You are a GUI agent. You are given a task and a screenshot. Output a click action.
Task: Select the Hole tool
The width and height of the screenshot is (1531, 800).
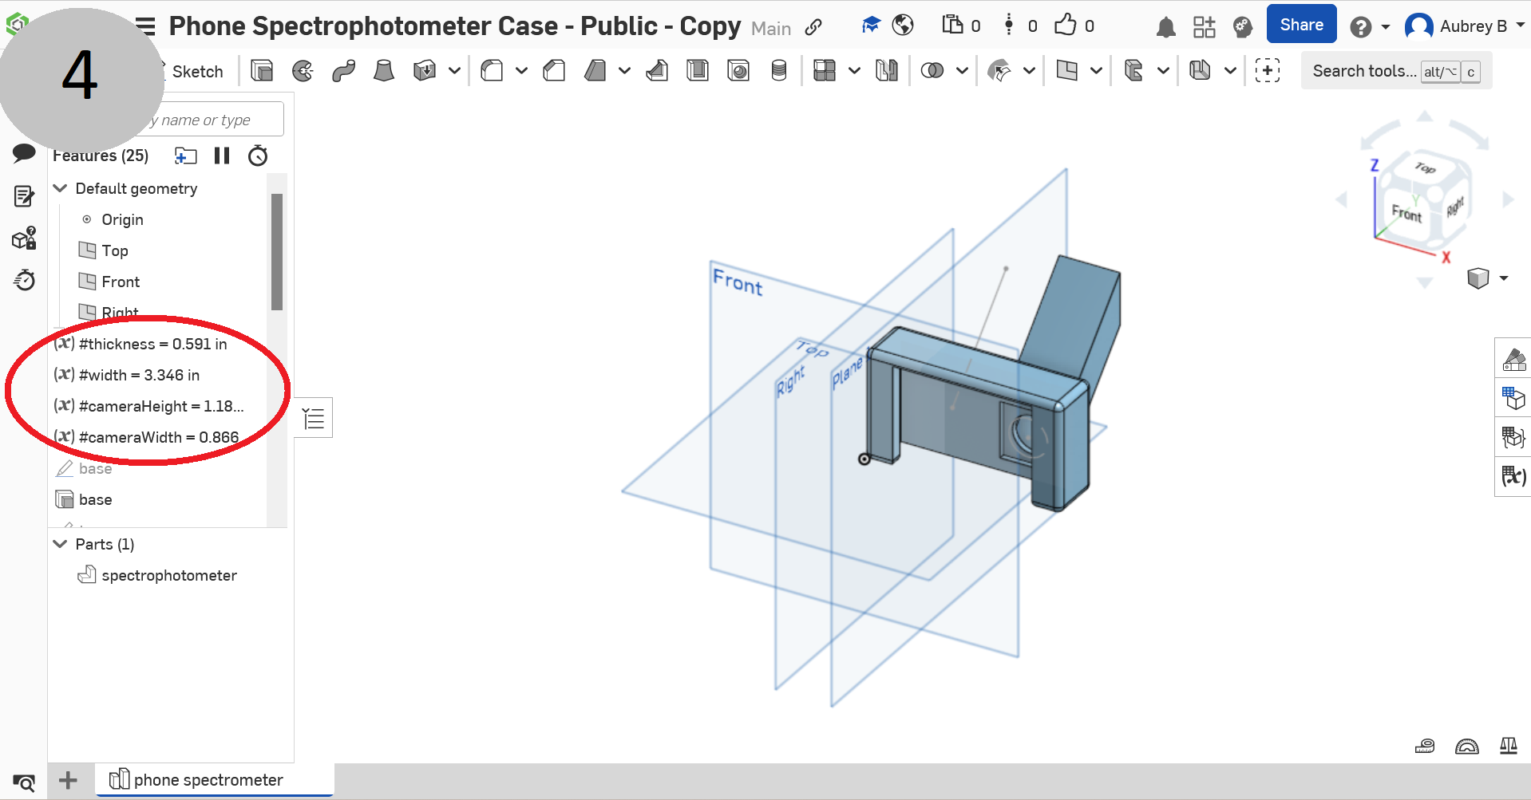pos(738,71)
